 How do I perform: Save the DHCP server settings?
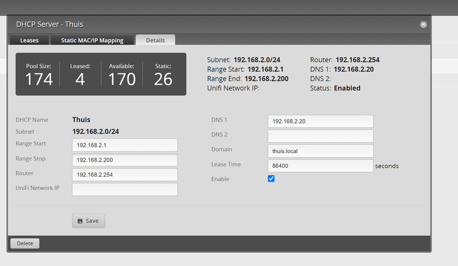pos(89,221)
